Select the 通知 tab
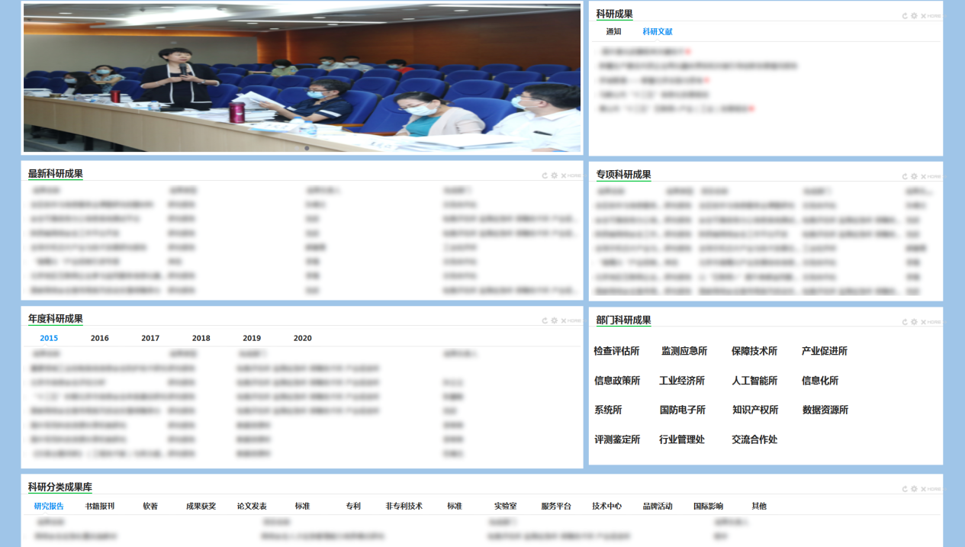 tap(613, 32)
